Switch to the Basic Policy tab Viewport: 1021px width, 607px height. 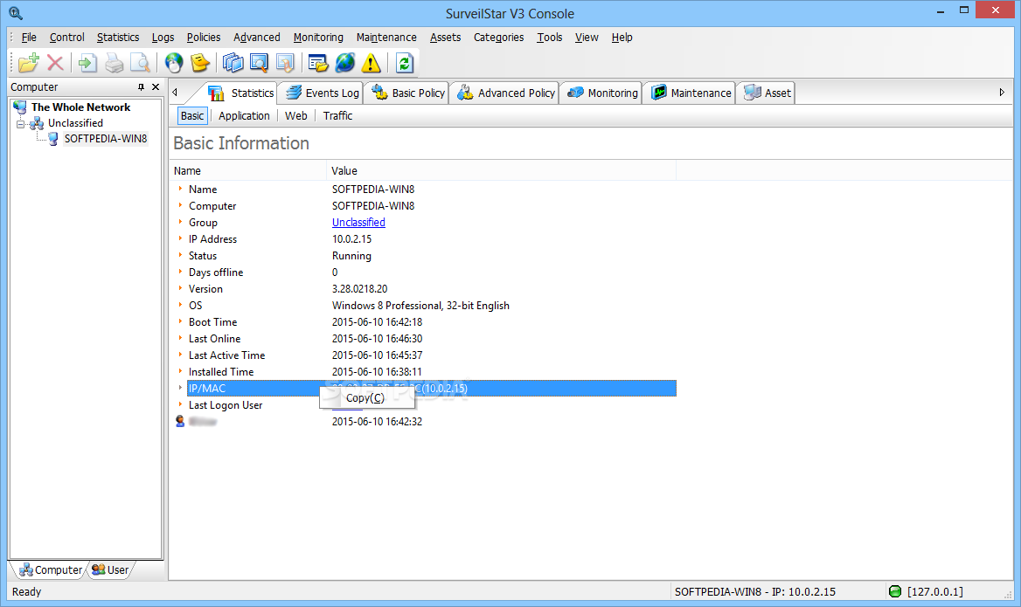click(x=408, y=93)
